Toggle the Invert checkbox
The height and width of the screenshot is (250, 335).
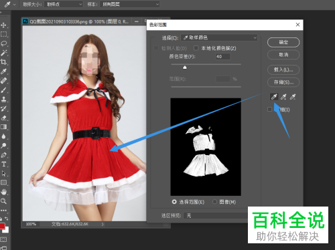(269, 109)
